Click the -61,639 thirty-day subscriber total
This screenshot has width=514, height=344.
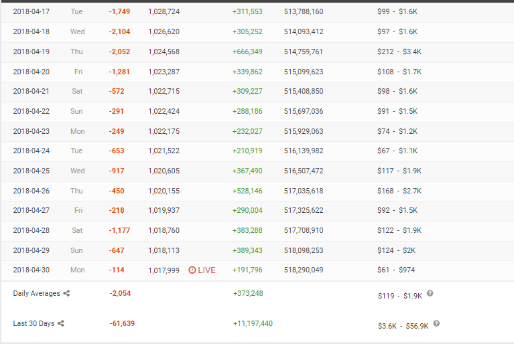pos(122,323)
